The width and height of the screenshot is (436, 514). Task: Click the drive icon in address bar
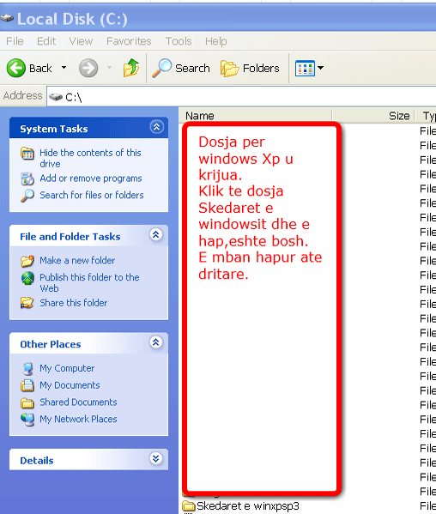[x=56, y=97]
